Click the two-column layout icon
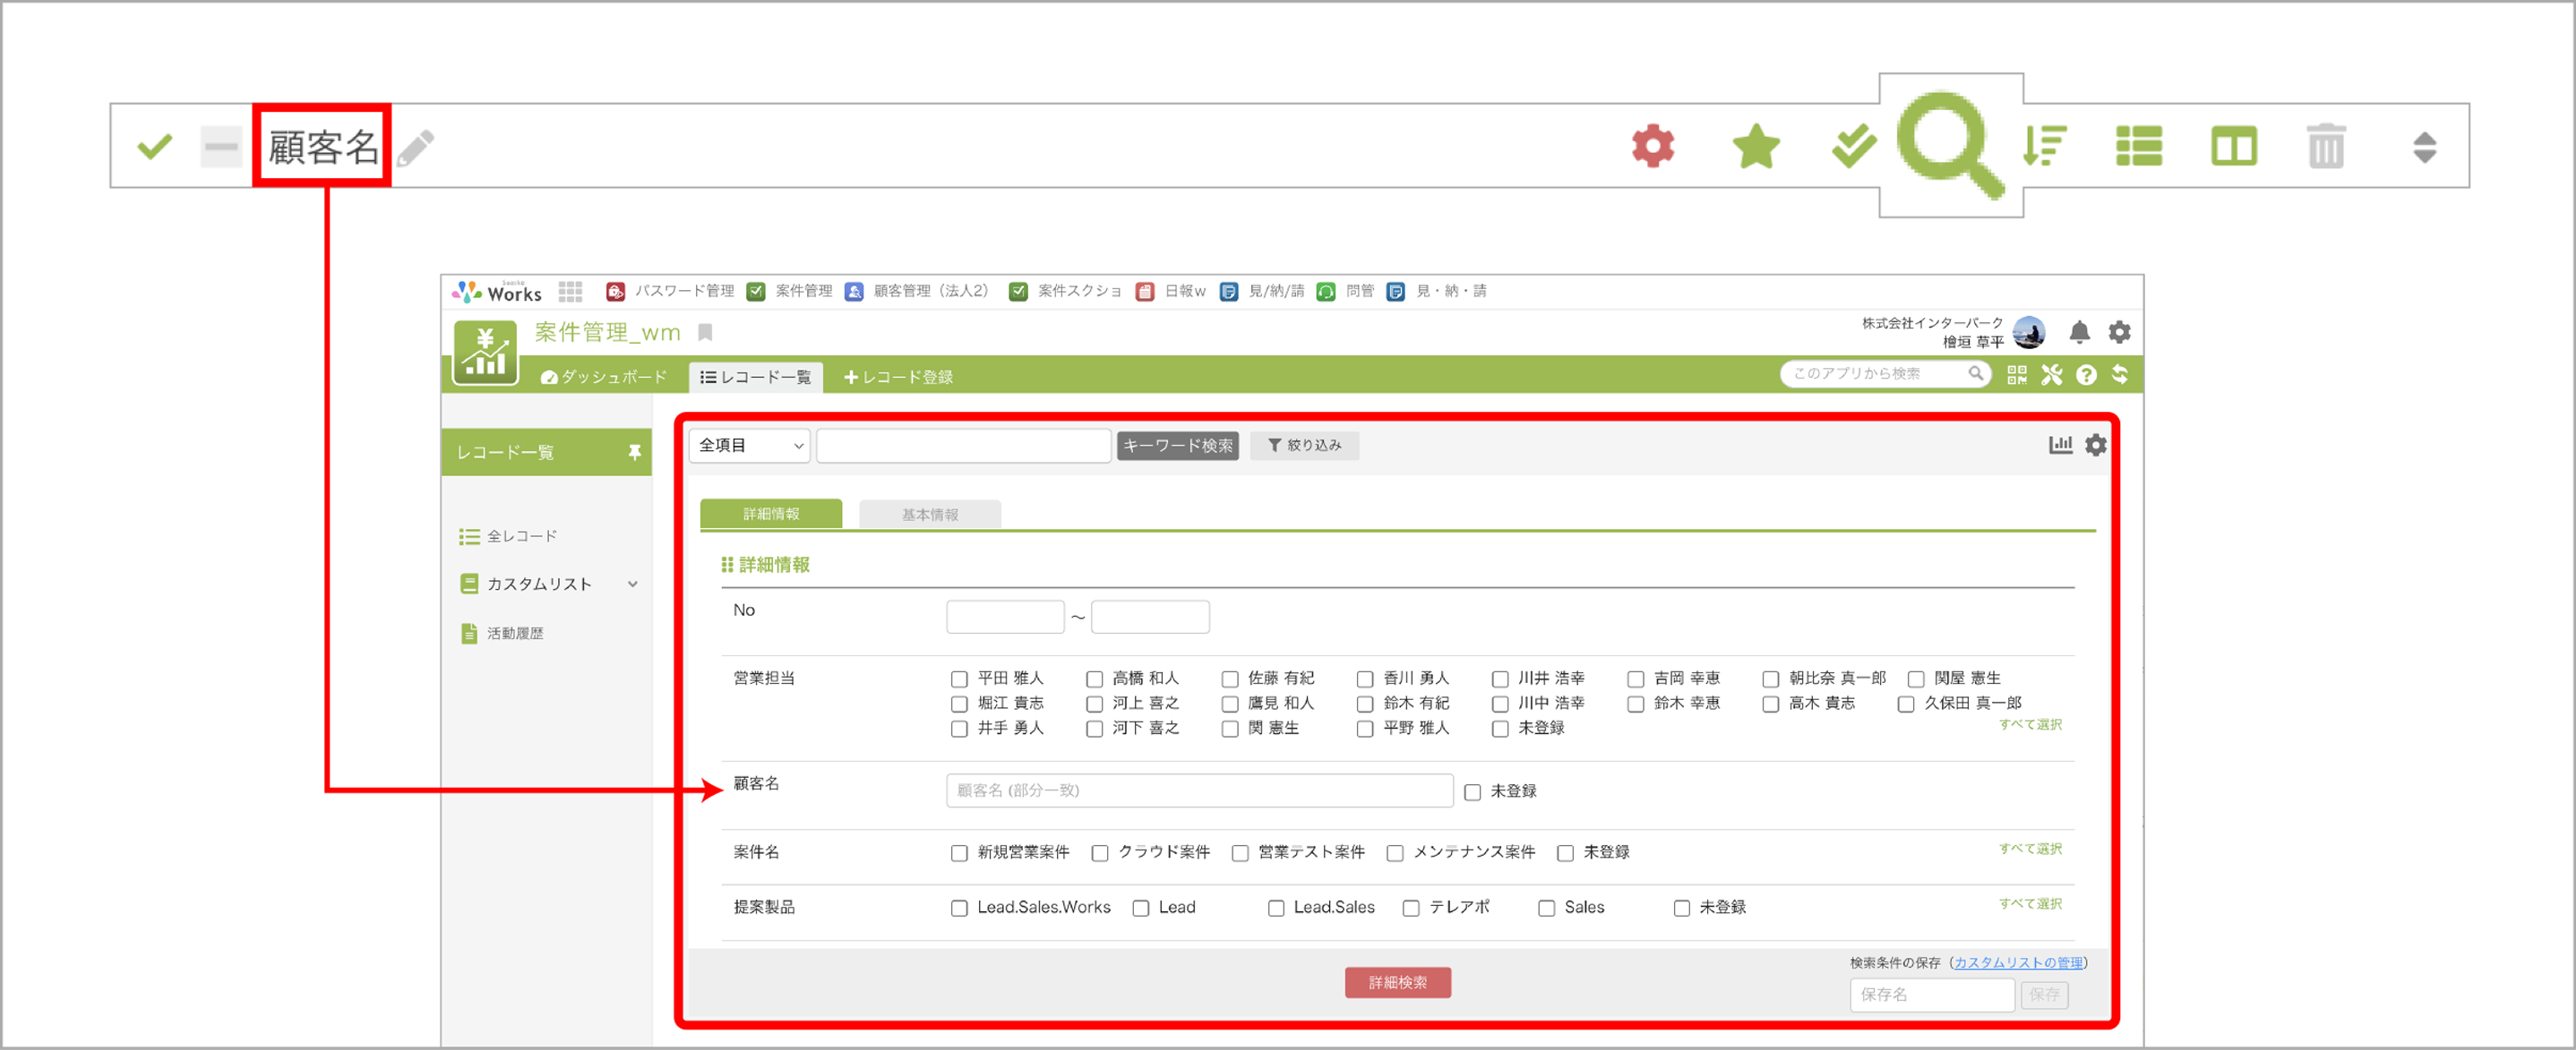The height and width of the screenshot is (1050, 2576). coord(2233,147)
